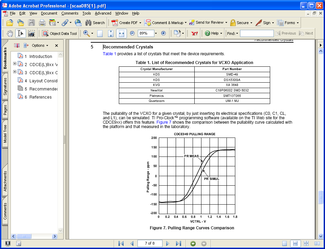Image resolution: width=325 pixels, height=249 pixels.
Task: Click the rotate view page icon
Action: (177, 34)
